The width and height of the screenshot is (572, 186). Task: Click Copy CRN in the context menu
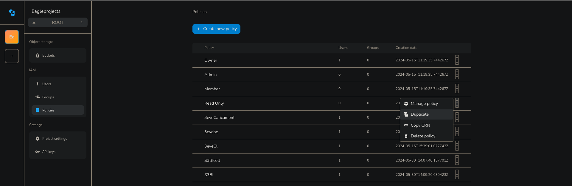(x=420, y=125)
